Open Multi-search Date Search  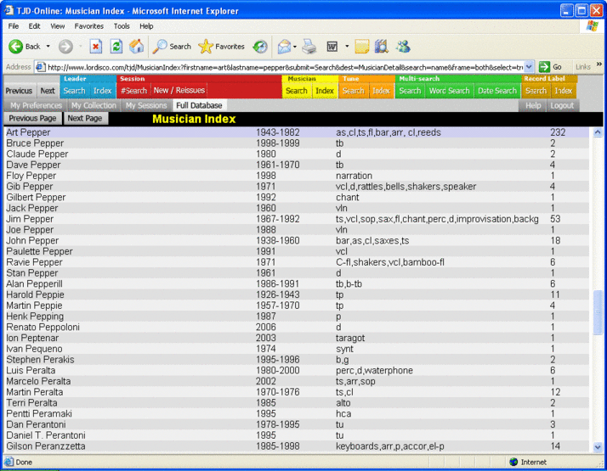click(x=497, y=91)
